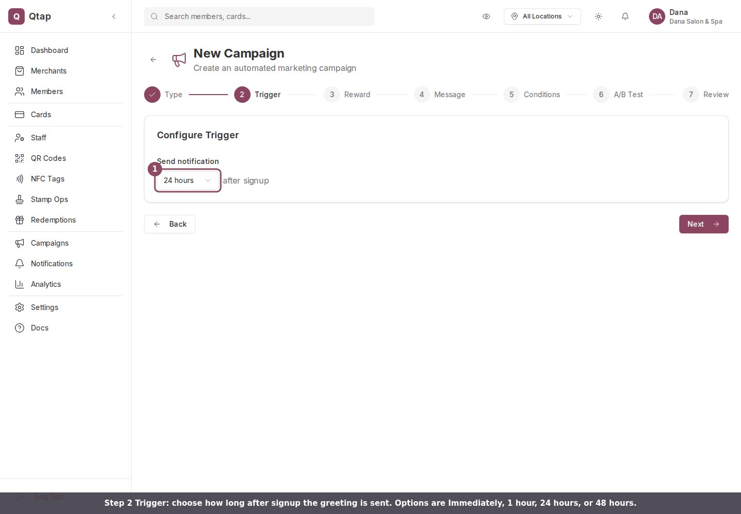Go to completed Type step
The height and width of the screenshot is (514, 741).
coord(163,95)
